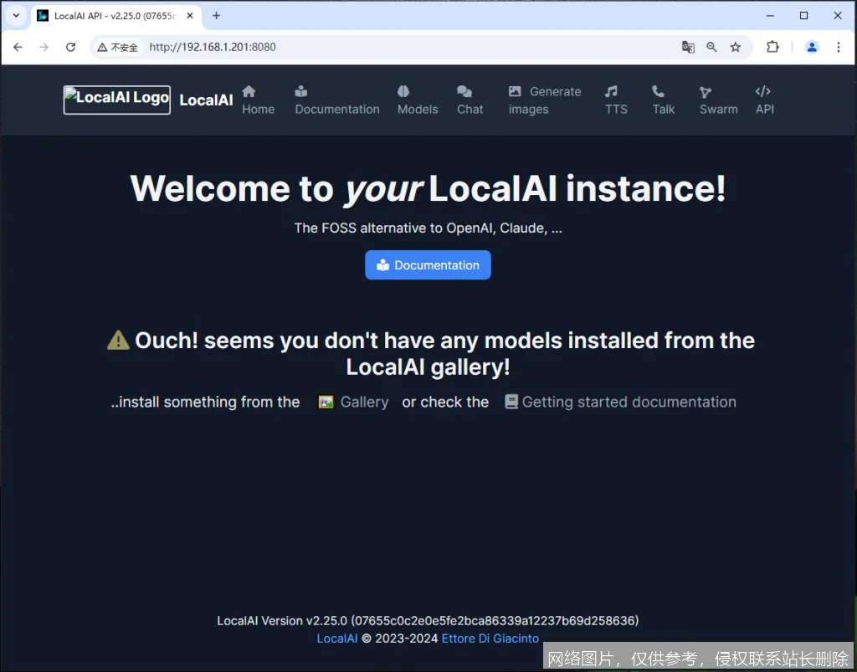Open a new browser tab
857x672 pixels.
point(217,15)
